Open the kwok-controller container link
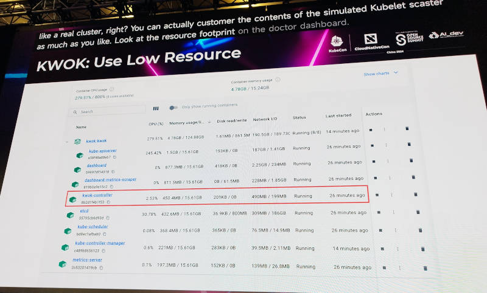The width and height of the screenshot is (487, 293). coord(97,195)
